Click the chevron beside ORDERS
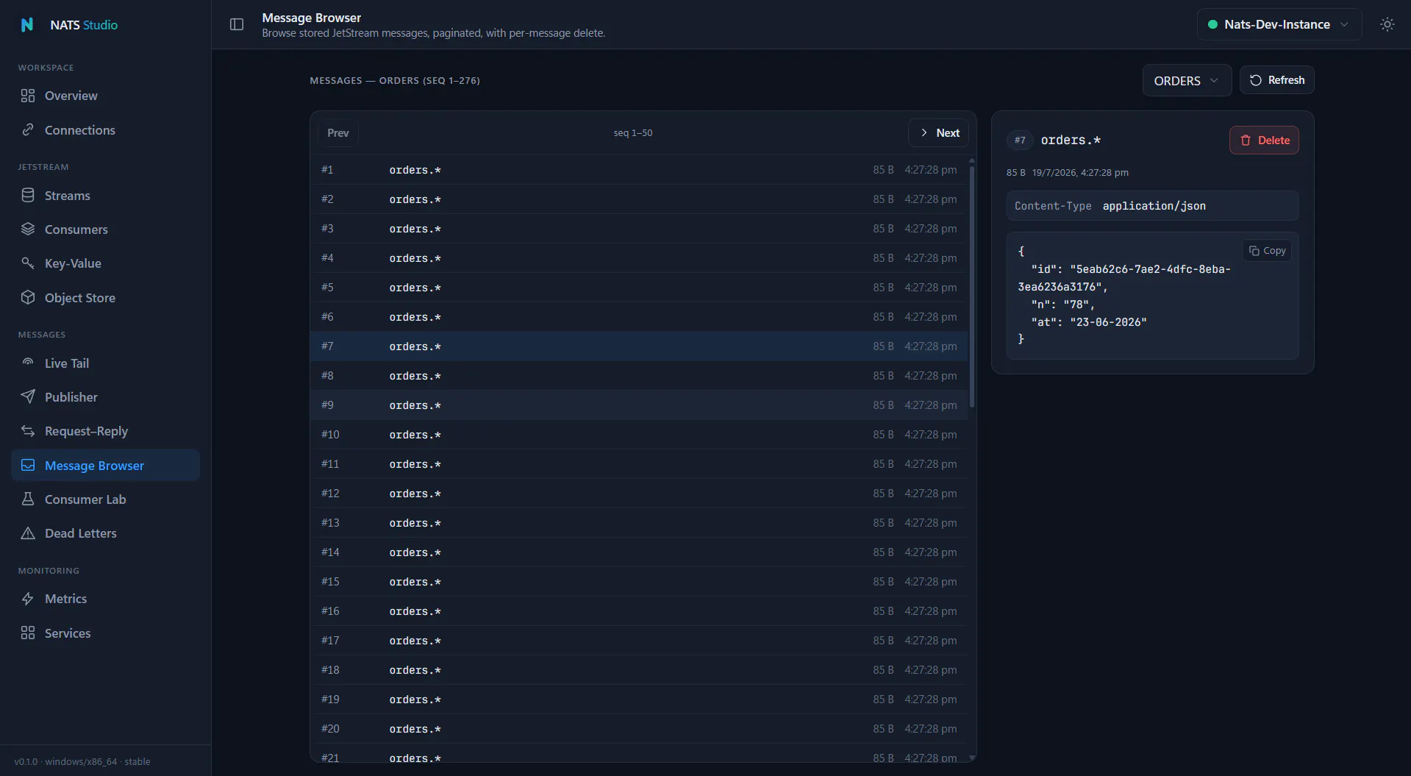Viewport: 1411px width, 776px height. pyautogui.click(x=1214, y=80)
